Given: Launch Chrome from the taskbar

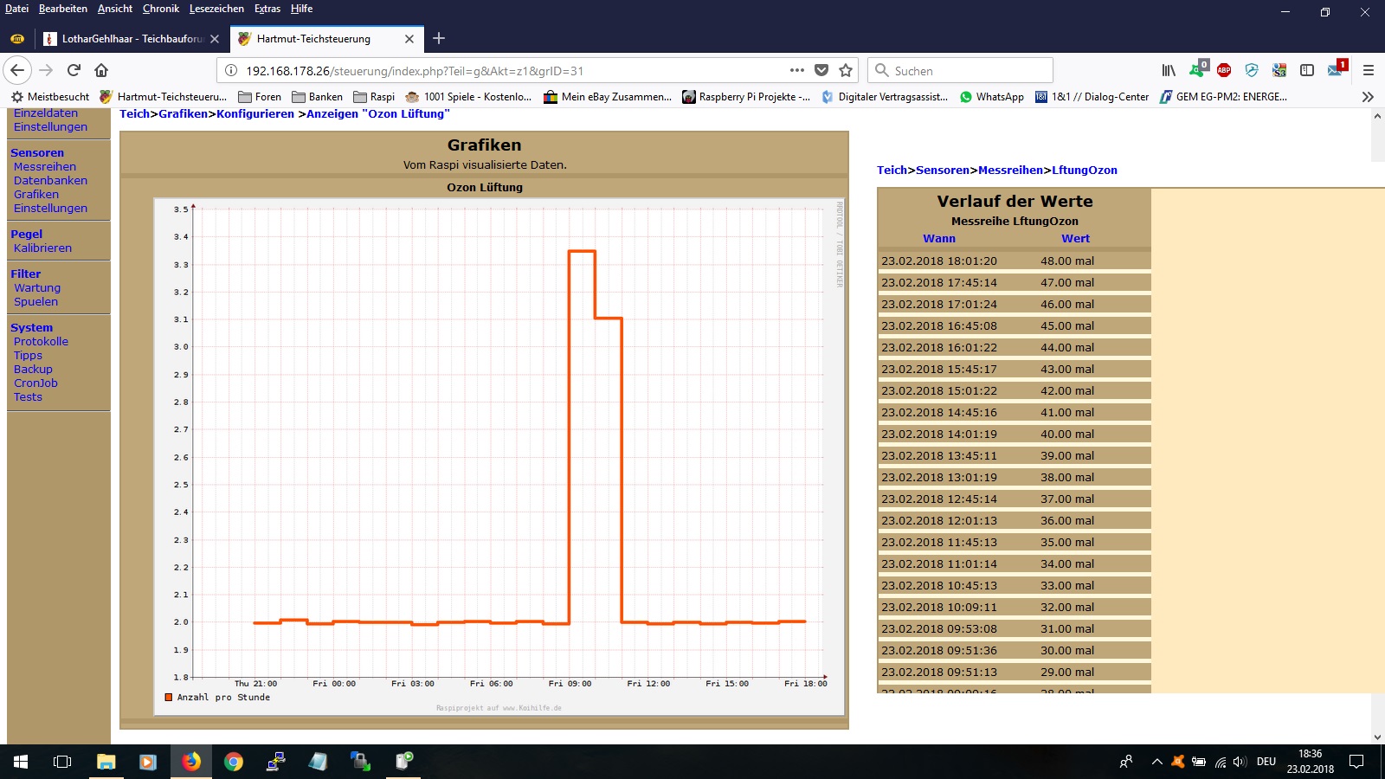Looking at the screenshot, I should point(233,762).
